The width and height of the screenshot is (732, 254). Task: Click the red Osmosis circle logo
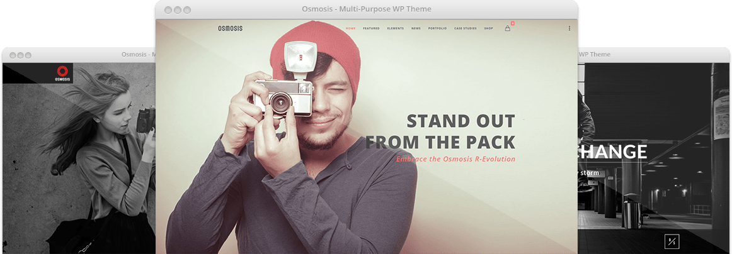click(x=62, y=71)
